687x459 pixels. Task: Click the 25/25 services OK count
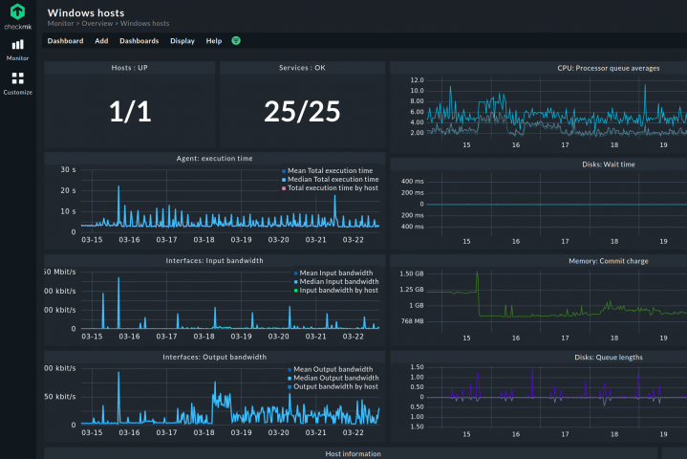[x=302, y=111]
